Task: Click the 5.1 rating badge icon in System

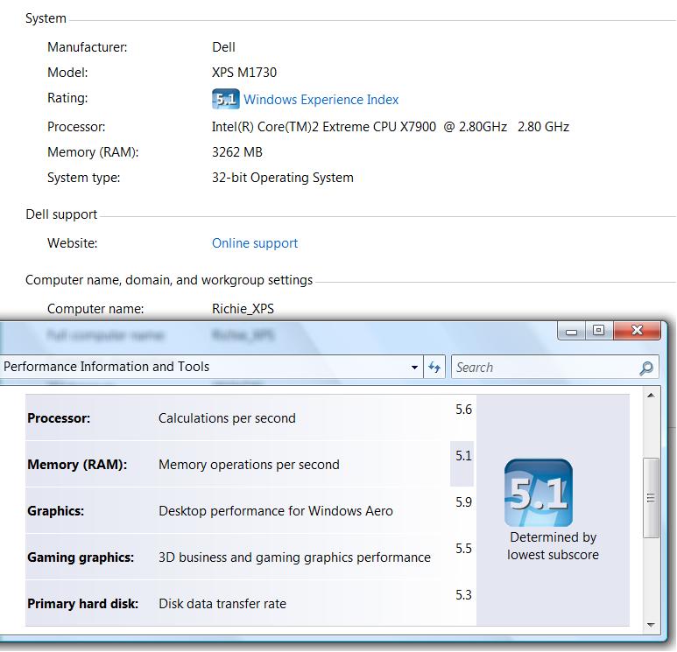Action: point(225,99)
